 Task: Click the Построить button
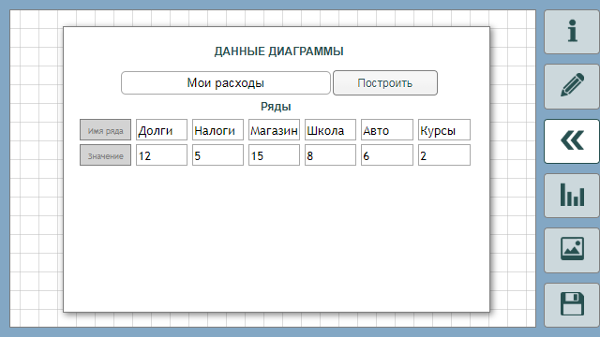385,83
